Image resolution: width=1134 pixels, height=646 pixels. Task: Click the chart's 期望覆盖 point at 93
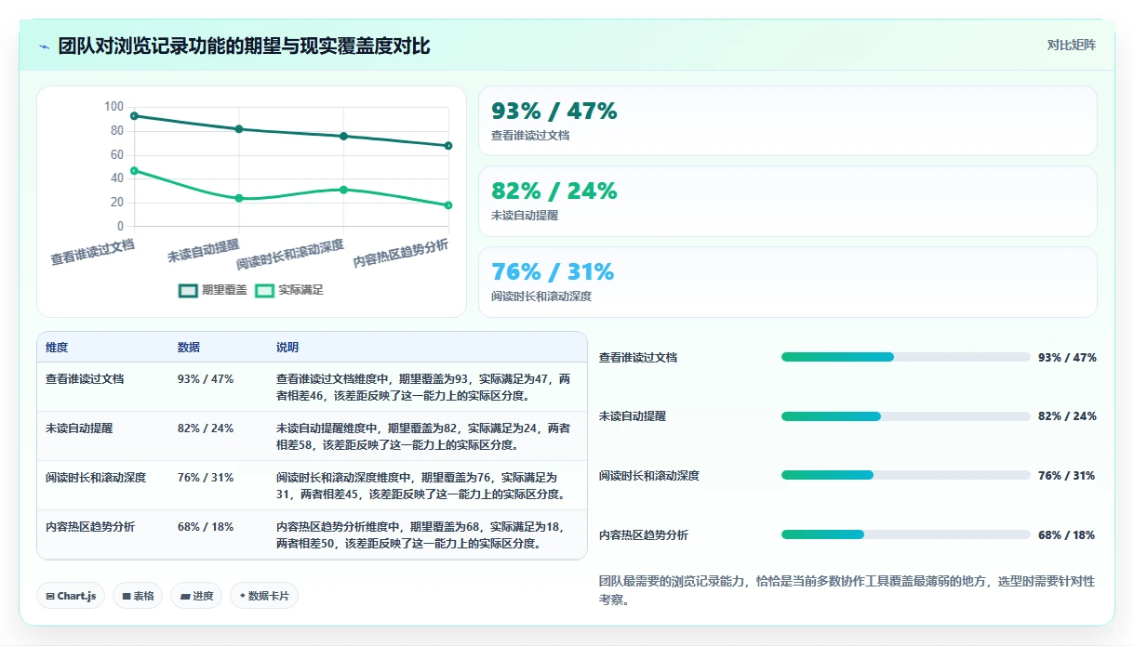(x=135, y=116)
